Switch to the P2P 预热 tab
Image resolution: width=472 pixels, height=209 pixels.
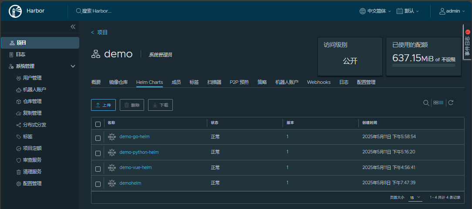(x=239, y=82)
